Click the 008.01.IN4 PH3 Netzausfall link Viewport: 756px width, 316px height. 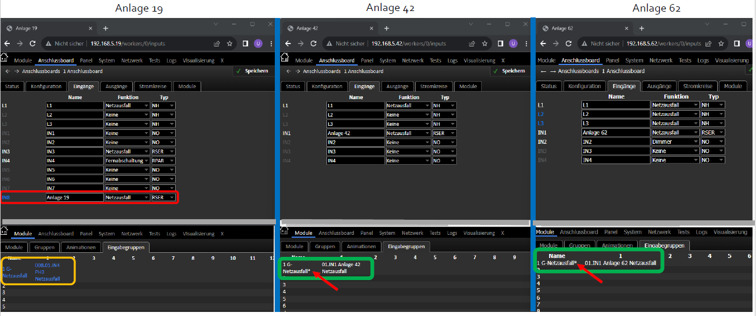pos(48,271)
